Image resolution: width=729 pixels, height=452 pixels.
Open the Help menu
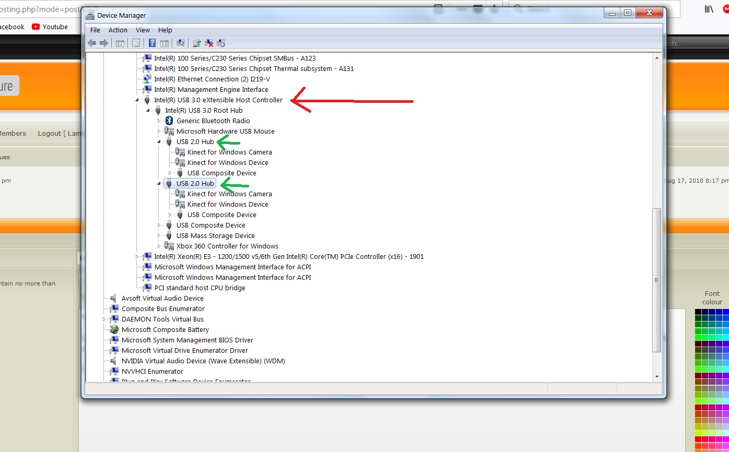pyautogui.click(x=165, y=30)
